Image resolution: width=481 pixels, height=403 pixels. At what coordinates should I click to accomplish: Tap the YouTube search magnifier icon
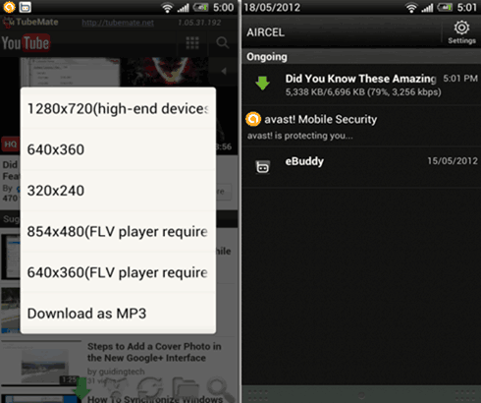(223, 42)
